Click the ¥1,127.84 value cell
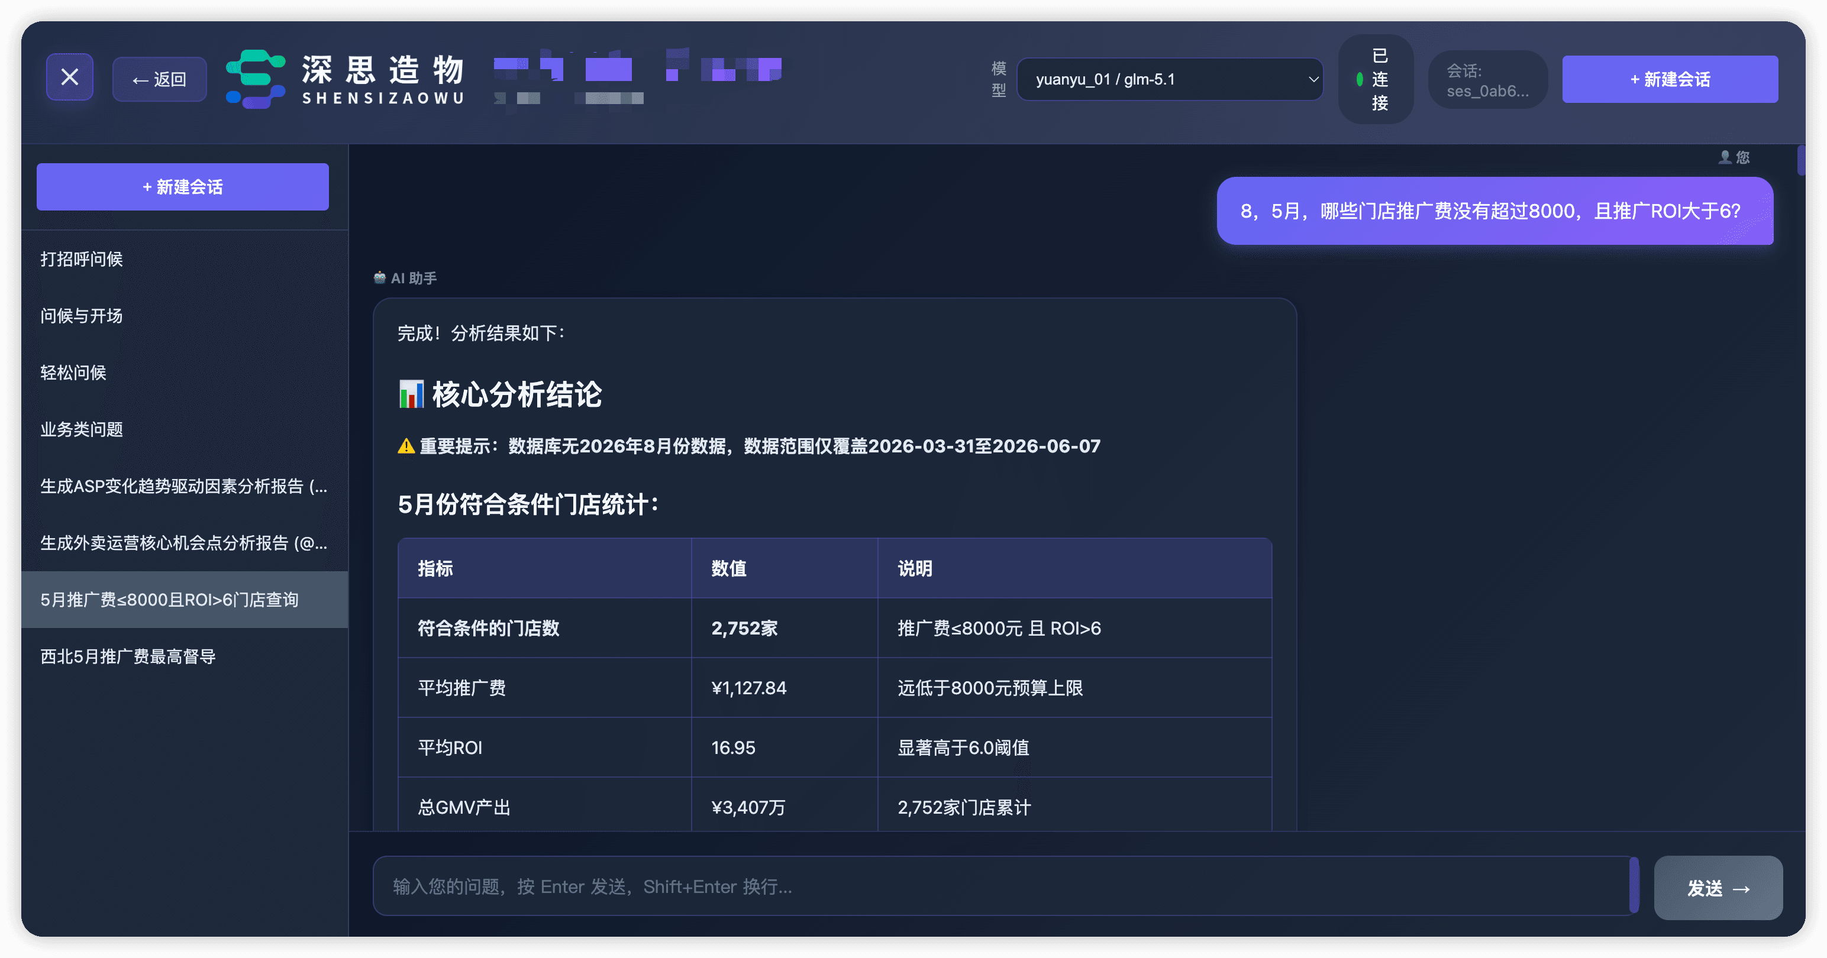Viewport: 1827px width, 958px height. click(x=785, y=687)
